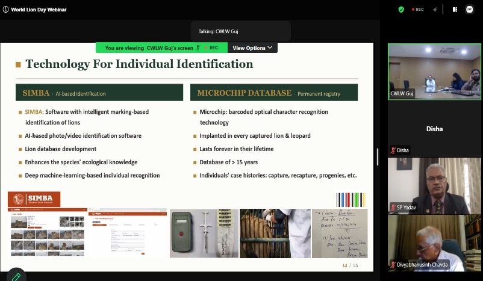Click 'Deep machine-learning-based individual recognition' bullet
This screenshot has height=281, width=483.
(92, 176)
